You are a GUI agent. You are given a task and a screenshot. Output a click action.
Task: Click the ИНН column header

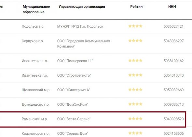point(172,7)
